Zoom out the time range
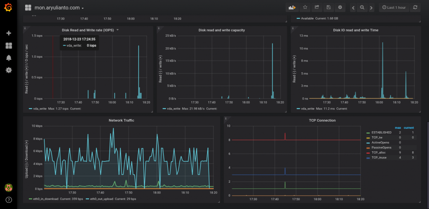The height and width of the screenshot is (209, 429). pos(362,8)
